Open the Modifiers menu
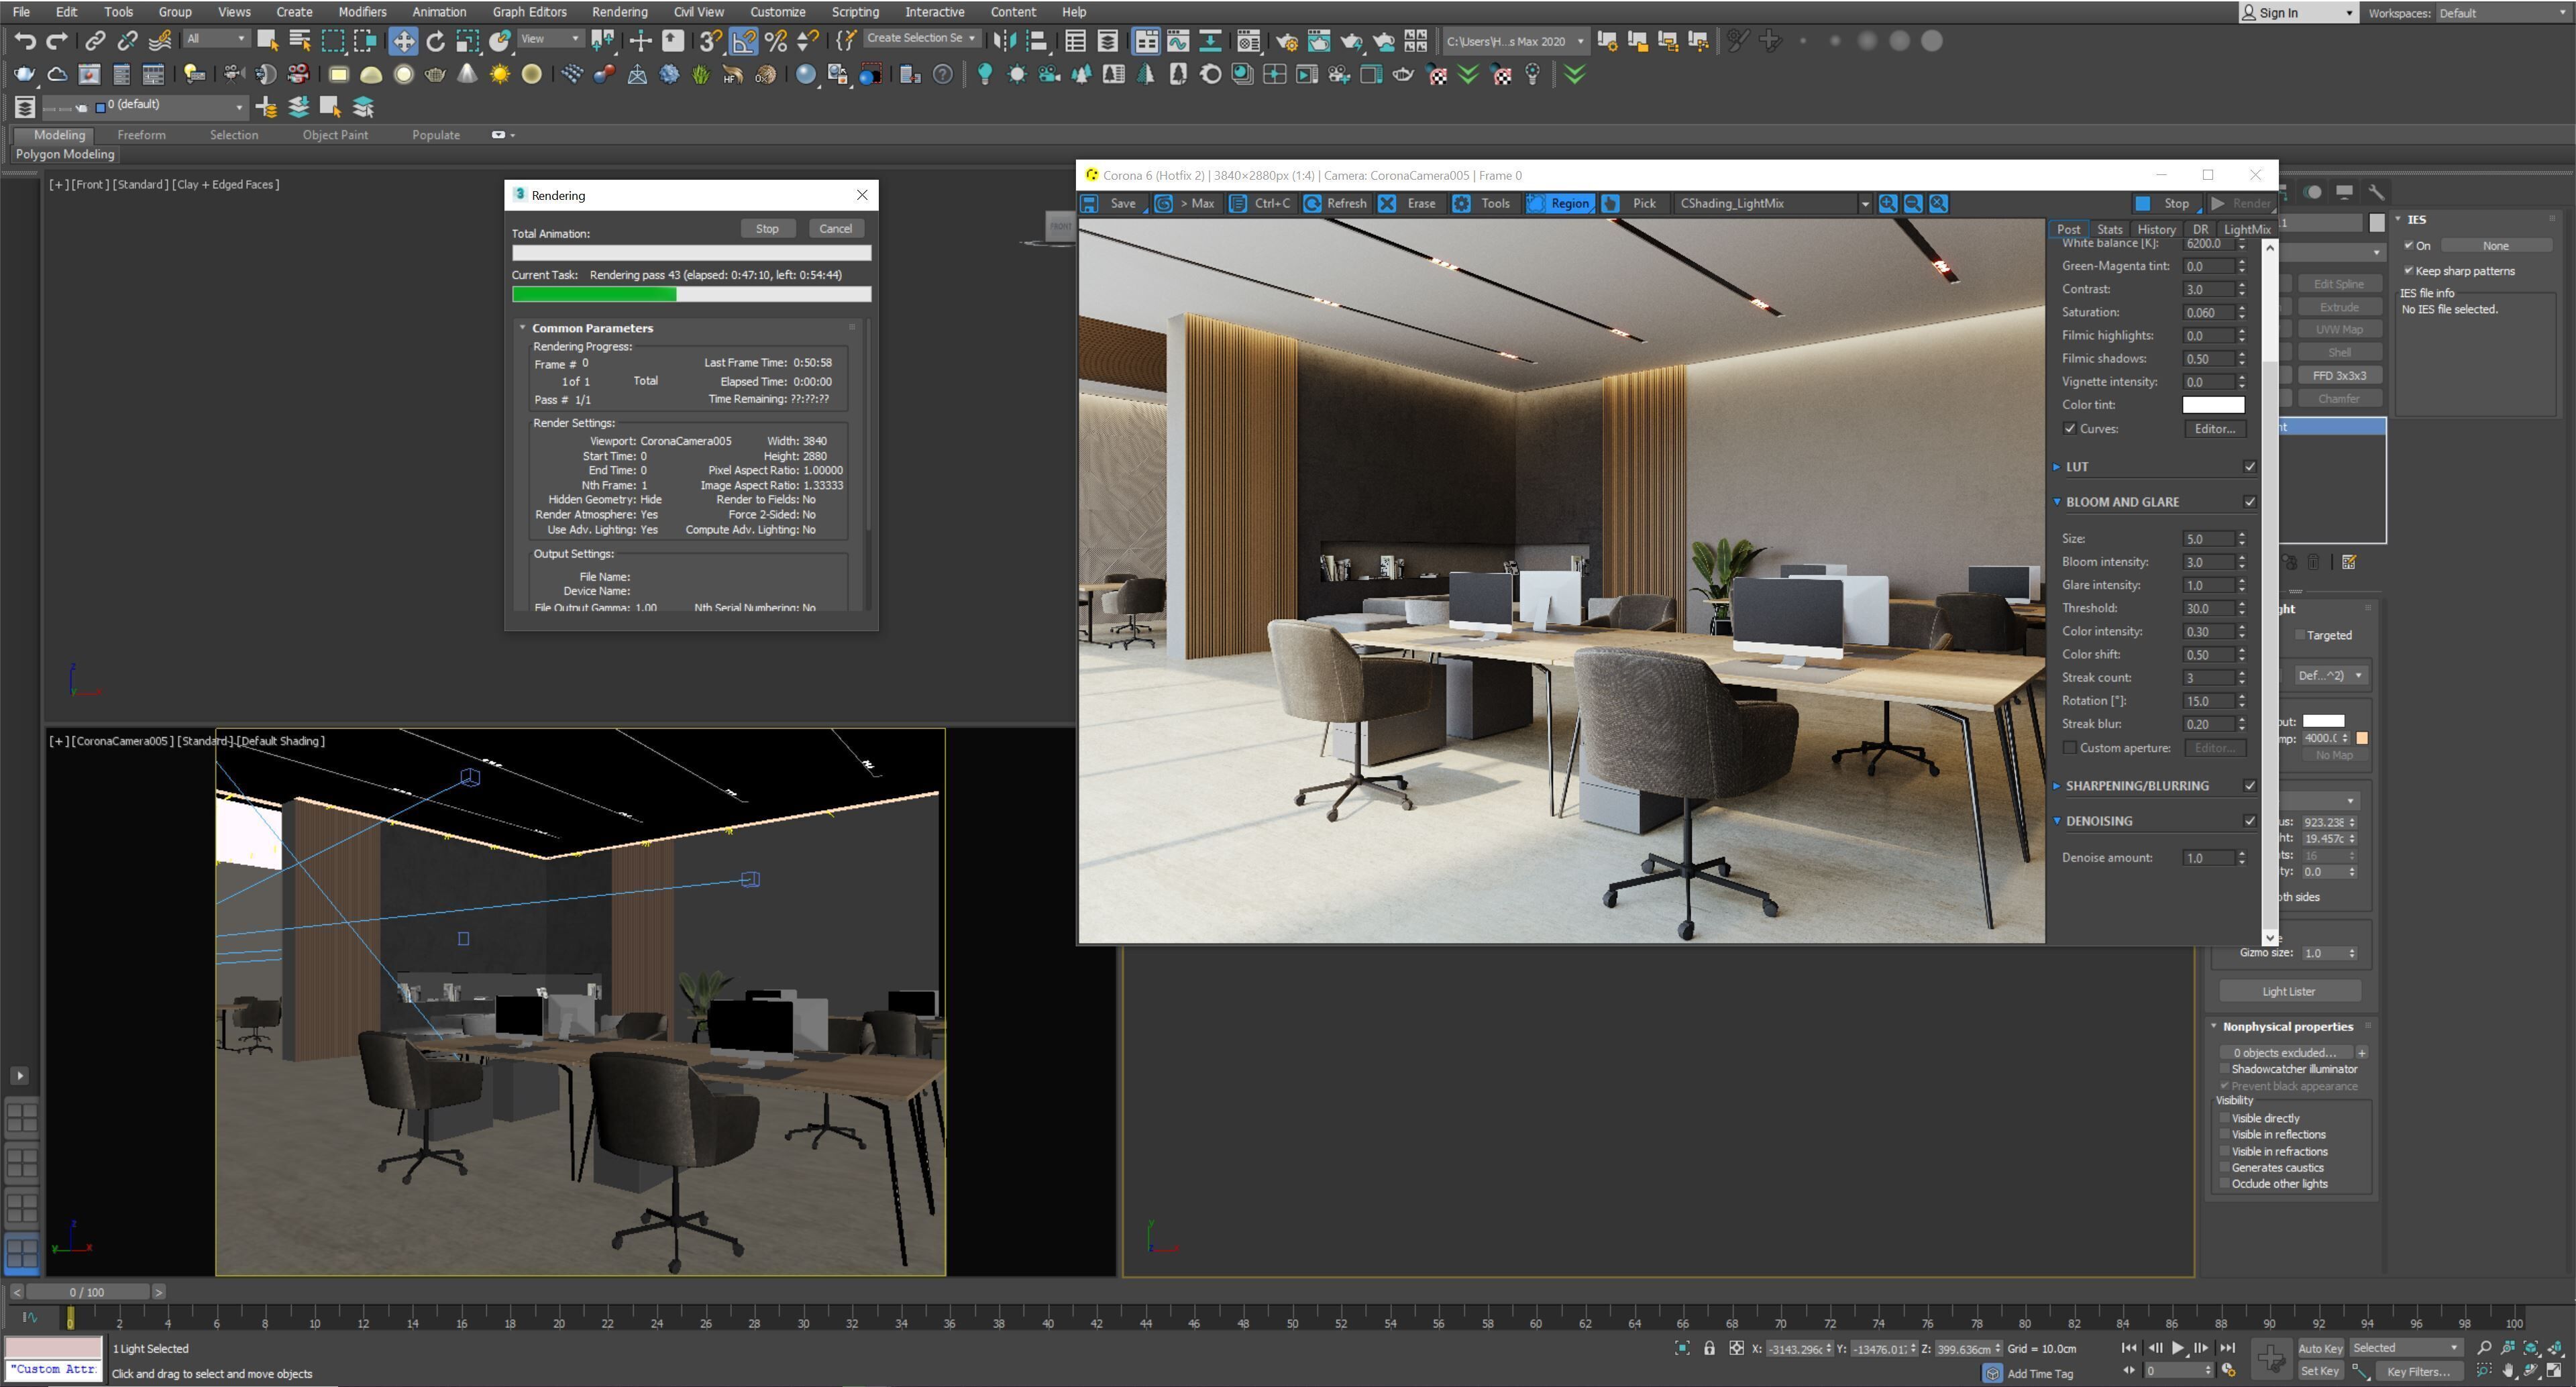This screenshot has width=2576, height=1387. (x=362, y=12)
